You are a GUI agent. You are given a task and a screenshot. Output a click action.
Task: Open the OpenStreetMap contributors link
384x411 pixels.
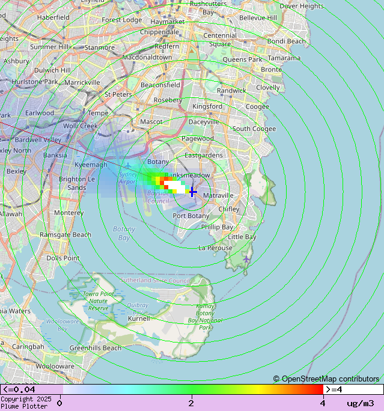(326, 379)
